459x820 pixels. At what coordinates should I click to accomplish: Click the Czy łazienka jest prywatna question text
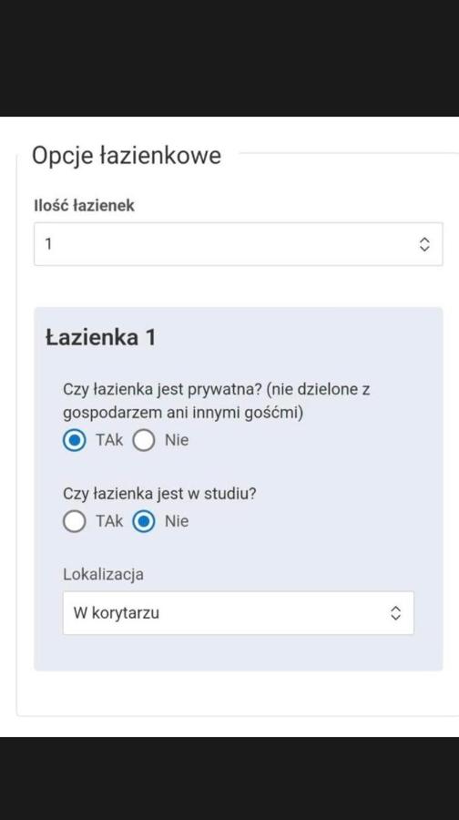click(217, 401)
